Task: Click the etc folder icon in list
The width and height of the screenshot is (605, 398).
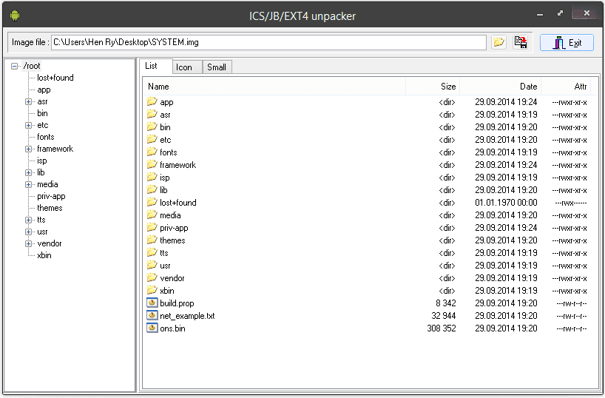Action: click(x=152, y=139)
